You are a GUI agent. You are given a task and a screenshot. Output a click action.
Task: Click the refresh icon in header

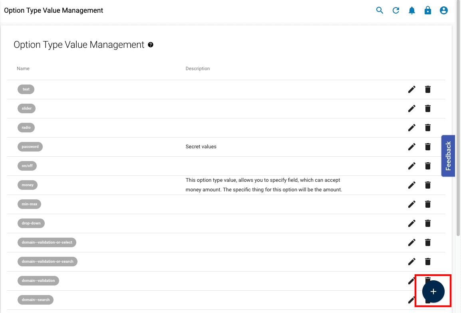tap(396, 11)
